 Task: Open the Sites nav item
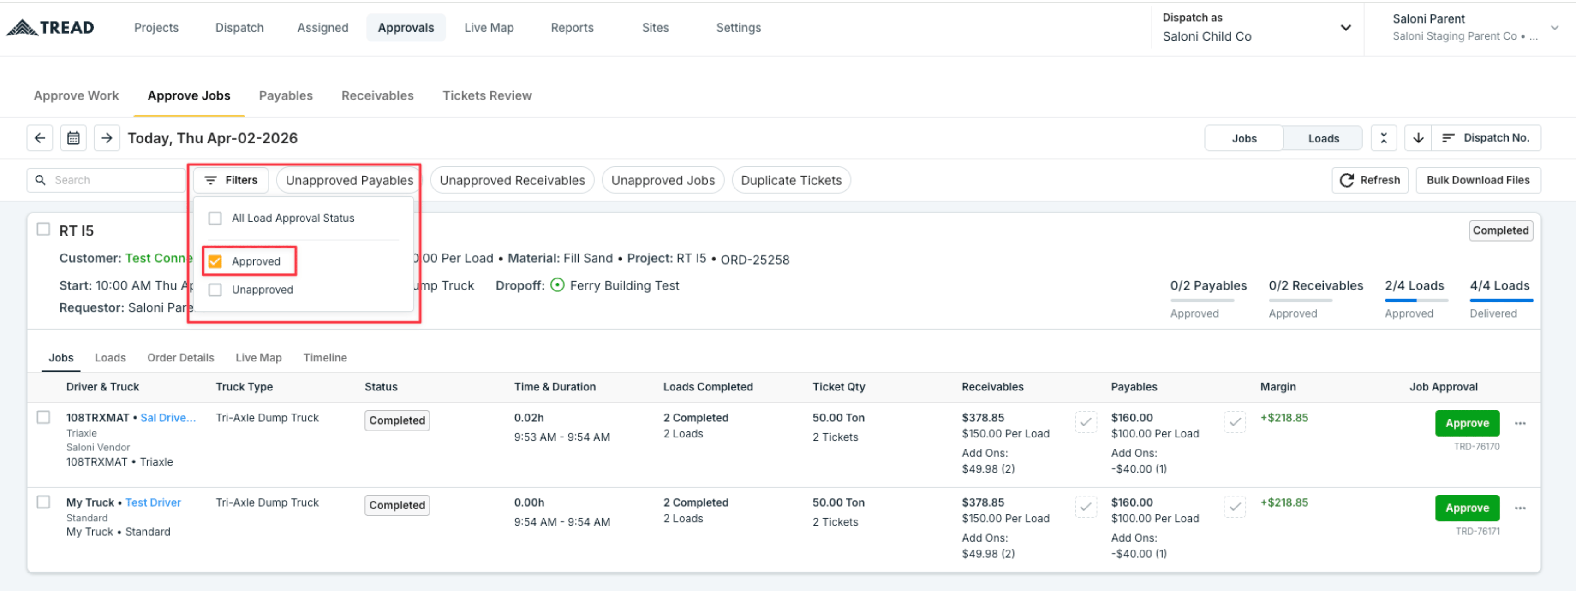click(655, 28)
